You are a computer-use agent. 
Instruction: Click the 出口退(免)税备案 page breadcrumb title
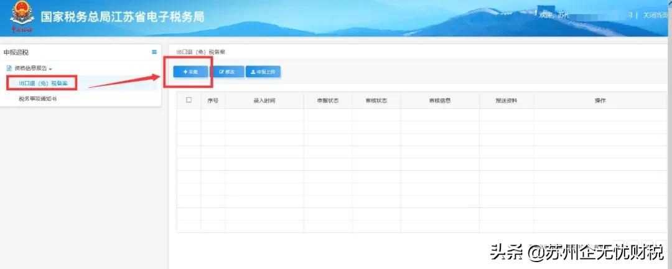tap(201, 52)
